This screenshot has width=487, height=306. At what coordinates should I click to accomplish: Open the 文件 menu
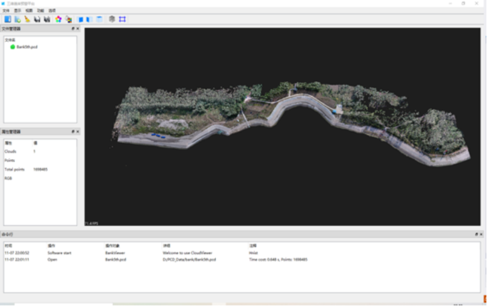[x=5, y=11]
